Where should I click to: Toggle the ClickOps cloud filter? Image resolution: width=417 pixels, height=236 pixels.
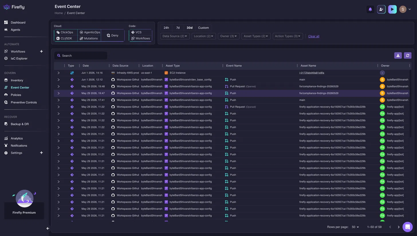coord(66,32)
